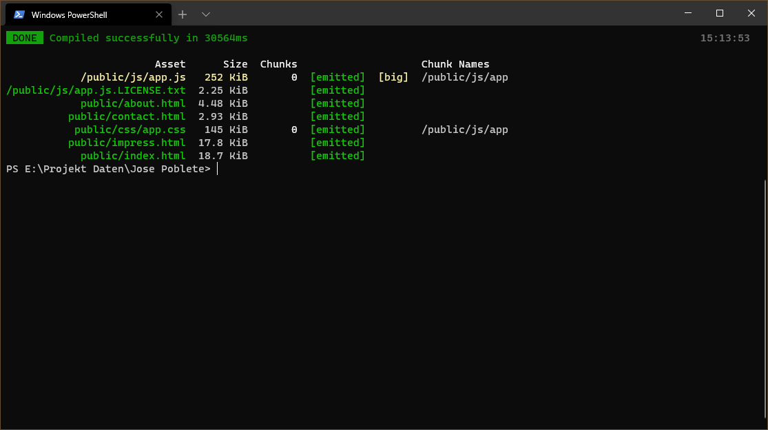
Task: Minimize the terminal window
Action: point(687,13)
